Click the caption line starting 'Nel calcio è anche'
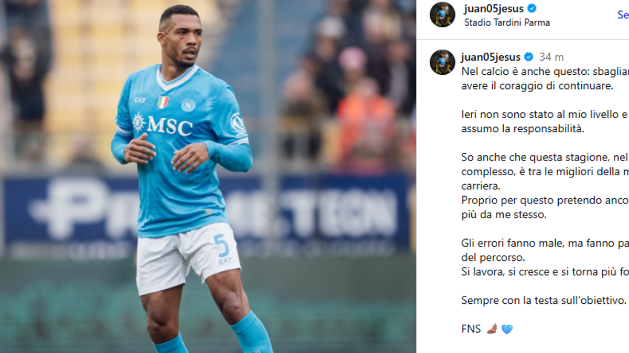 pos(545,72)
